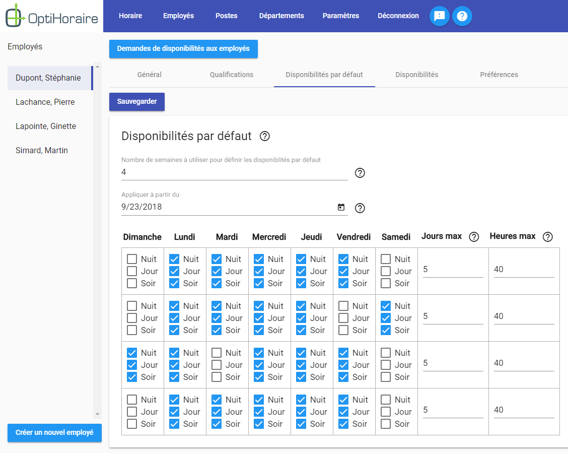Edit Jours max for week two

click(453, 316)
